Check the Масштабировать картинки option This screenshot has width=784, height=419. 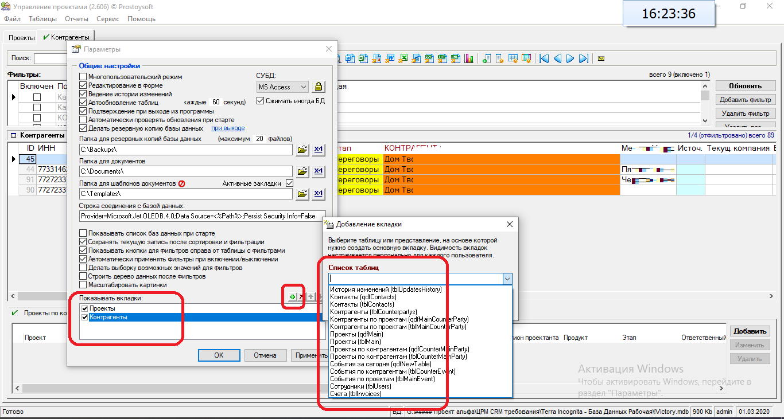click(83, 285)
